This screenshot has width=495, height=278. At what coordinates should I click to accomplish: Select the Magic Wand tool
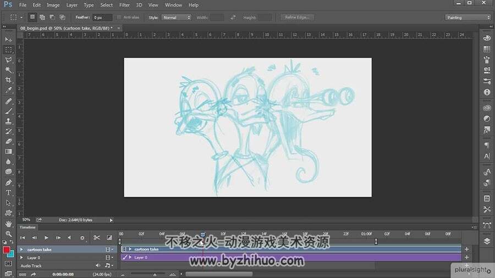pyautogui.click(x=8, y=70)
